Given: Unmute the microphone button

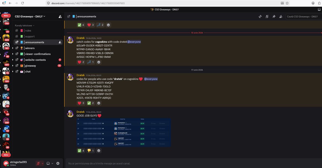Looking at the screenshot, I should click(38, 163).
